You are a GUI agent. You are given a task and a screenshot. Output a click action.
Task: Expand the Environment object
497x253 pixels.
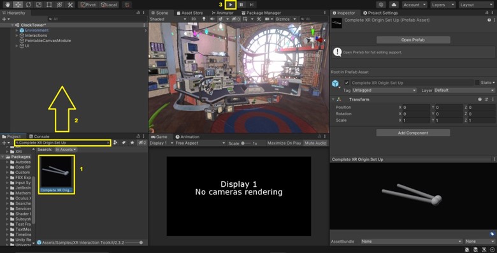click(17, 31)
